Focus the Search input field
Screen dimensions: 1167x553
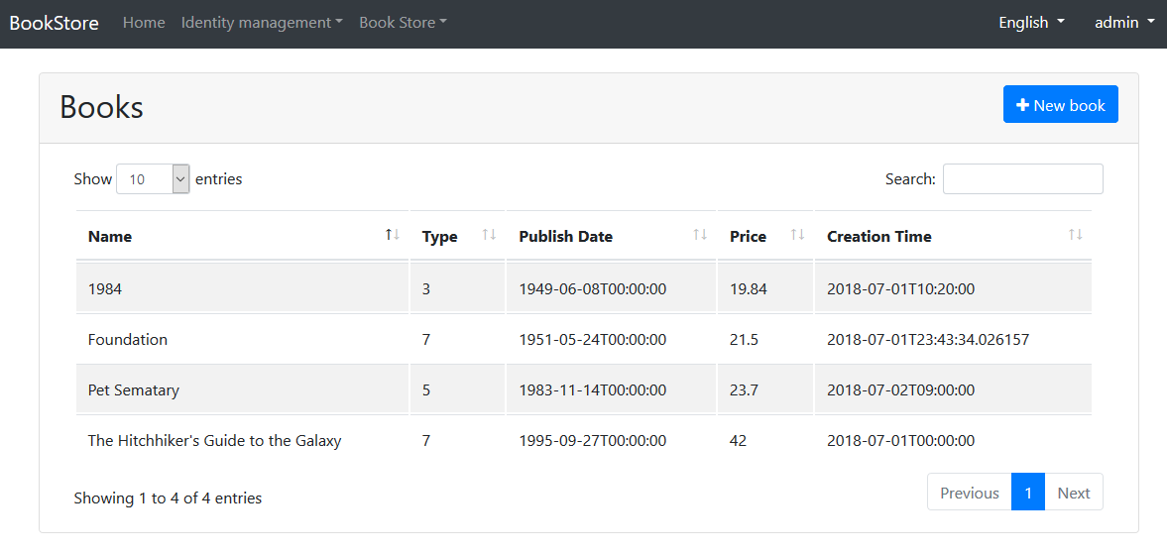1022,179
